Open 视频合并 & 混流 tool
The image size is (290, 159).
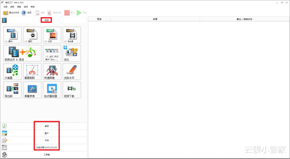pos(22,53)
